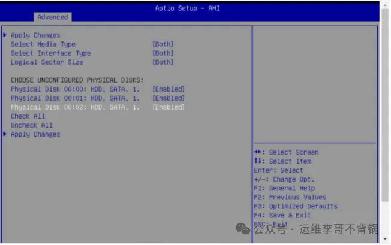Image resolution: width=391 pixels, height=245 pixels.
Task: Click the page vertical scrollbar thumb
Action: 385,105
